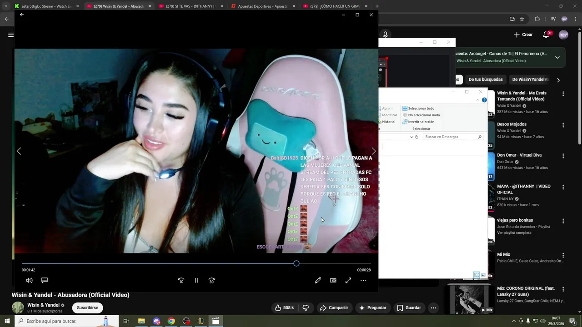Open Chrome from Windows taskbar

171,321
